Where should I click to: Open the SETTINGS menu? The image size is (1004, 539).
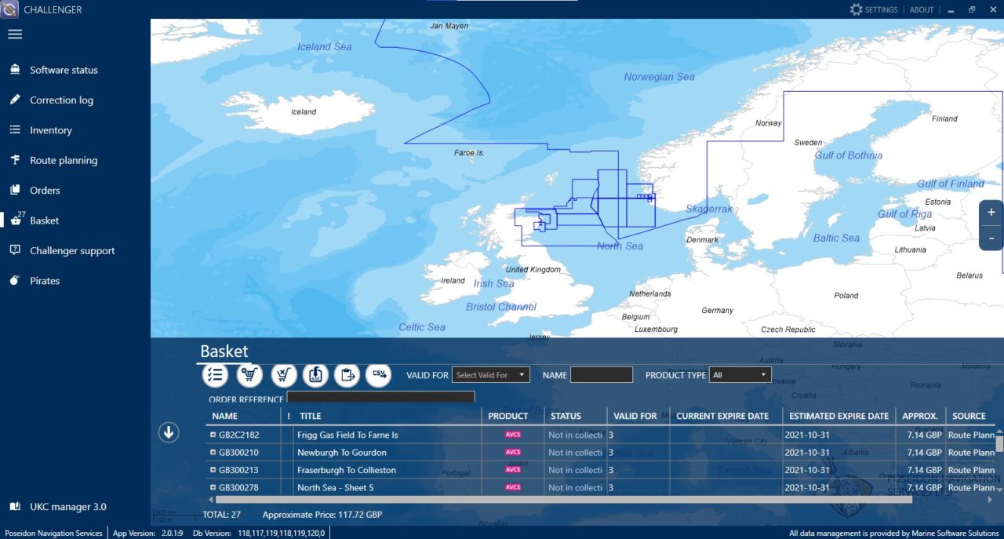point(873,9)
